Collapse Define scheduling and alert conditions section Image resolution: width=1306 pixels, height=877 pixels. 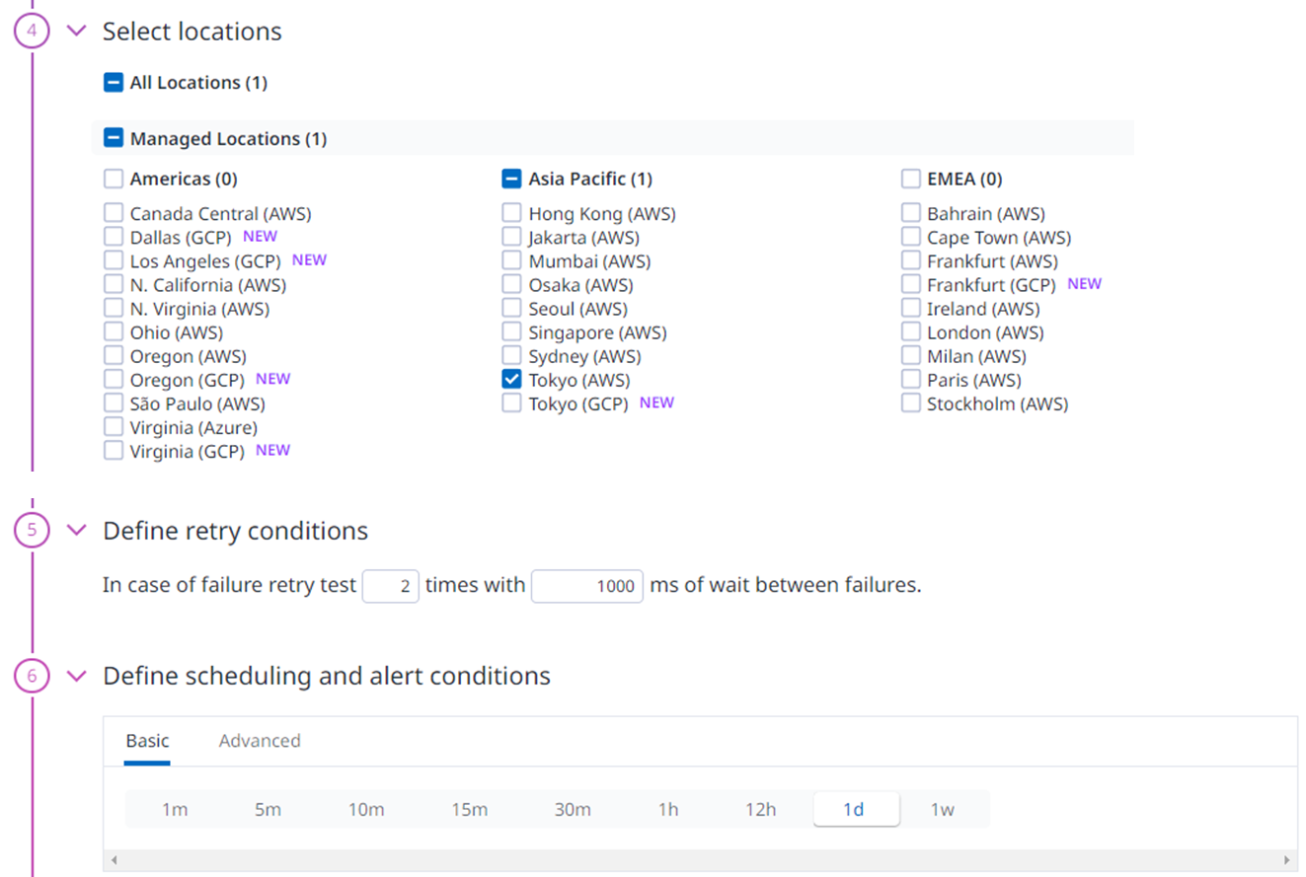point(76,676)
